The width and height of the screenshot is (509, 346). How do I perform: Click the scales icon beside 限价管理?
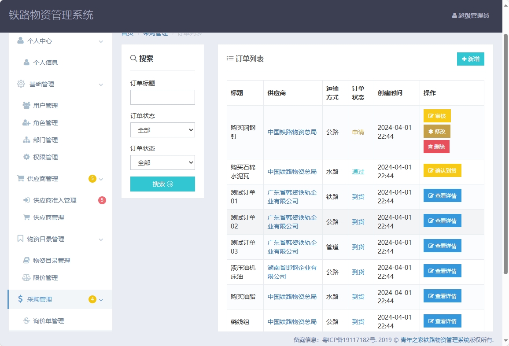[x=26, y=277]
